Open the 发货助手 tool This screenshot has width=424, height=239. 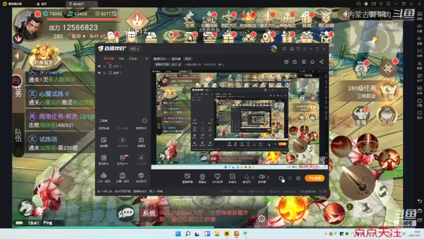point(141,178)
